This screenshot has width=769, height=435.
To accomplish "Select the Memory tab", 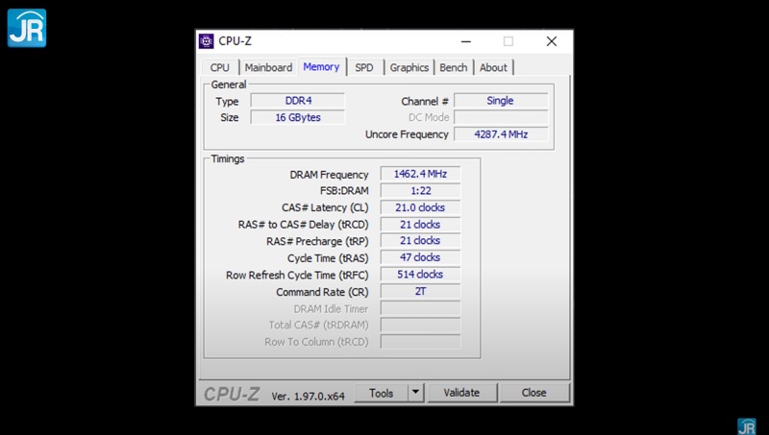I will pyautogui.click(x=321, y=66).
